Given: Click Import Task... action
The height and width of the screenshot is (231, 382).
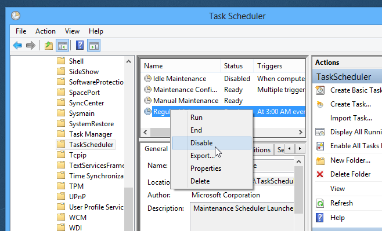Looking at the screenshot, I should click(351, 118).
